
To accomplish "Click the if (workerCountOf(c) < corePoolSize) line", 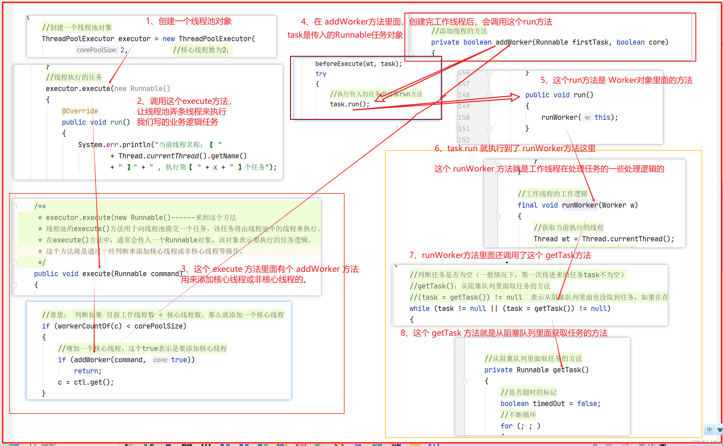I will point(114,326).
